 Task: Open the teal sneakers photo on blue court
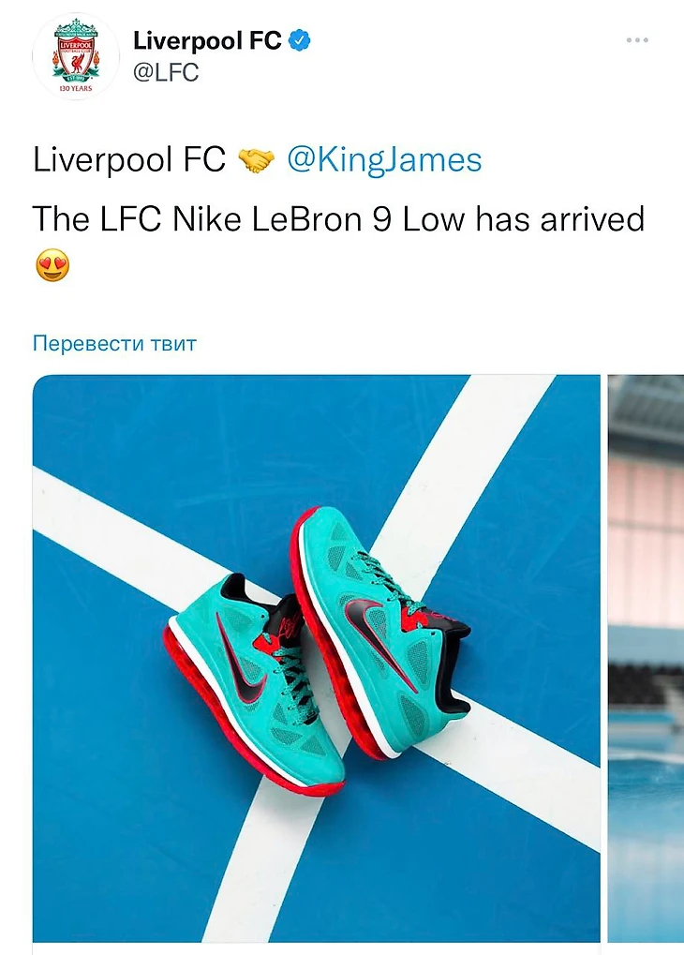[x=316, y=659]
